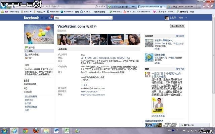Switch to the VicoVation.com browser tab

click(x=152, y=7)
